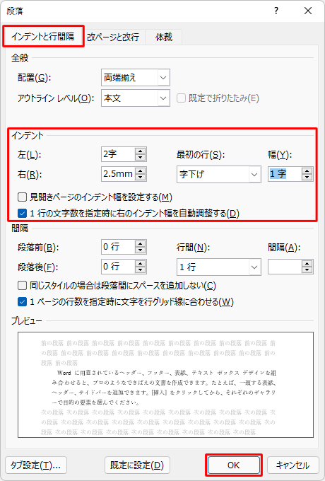
Task: Increase 幅 width with up arrow
Action: pos(307,171)
